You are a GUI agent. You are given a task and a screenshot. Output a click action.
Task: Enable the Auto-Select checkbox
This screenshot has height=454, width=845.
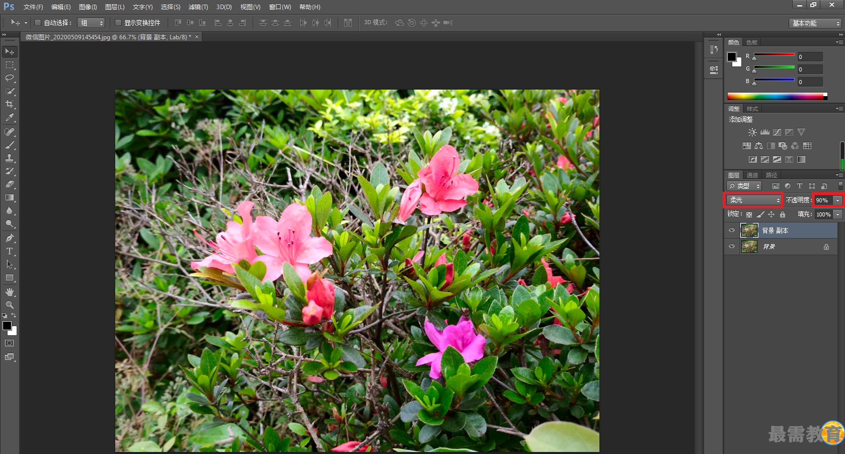click(x=37, y=23)
